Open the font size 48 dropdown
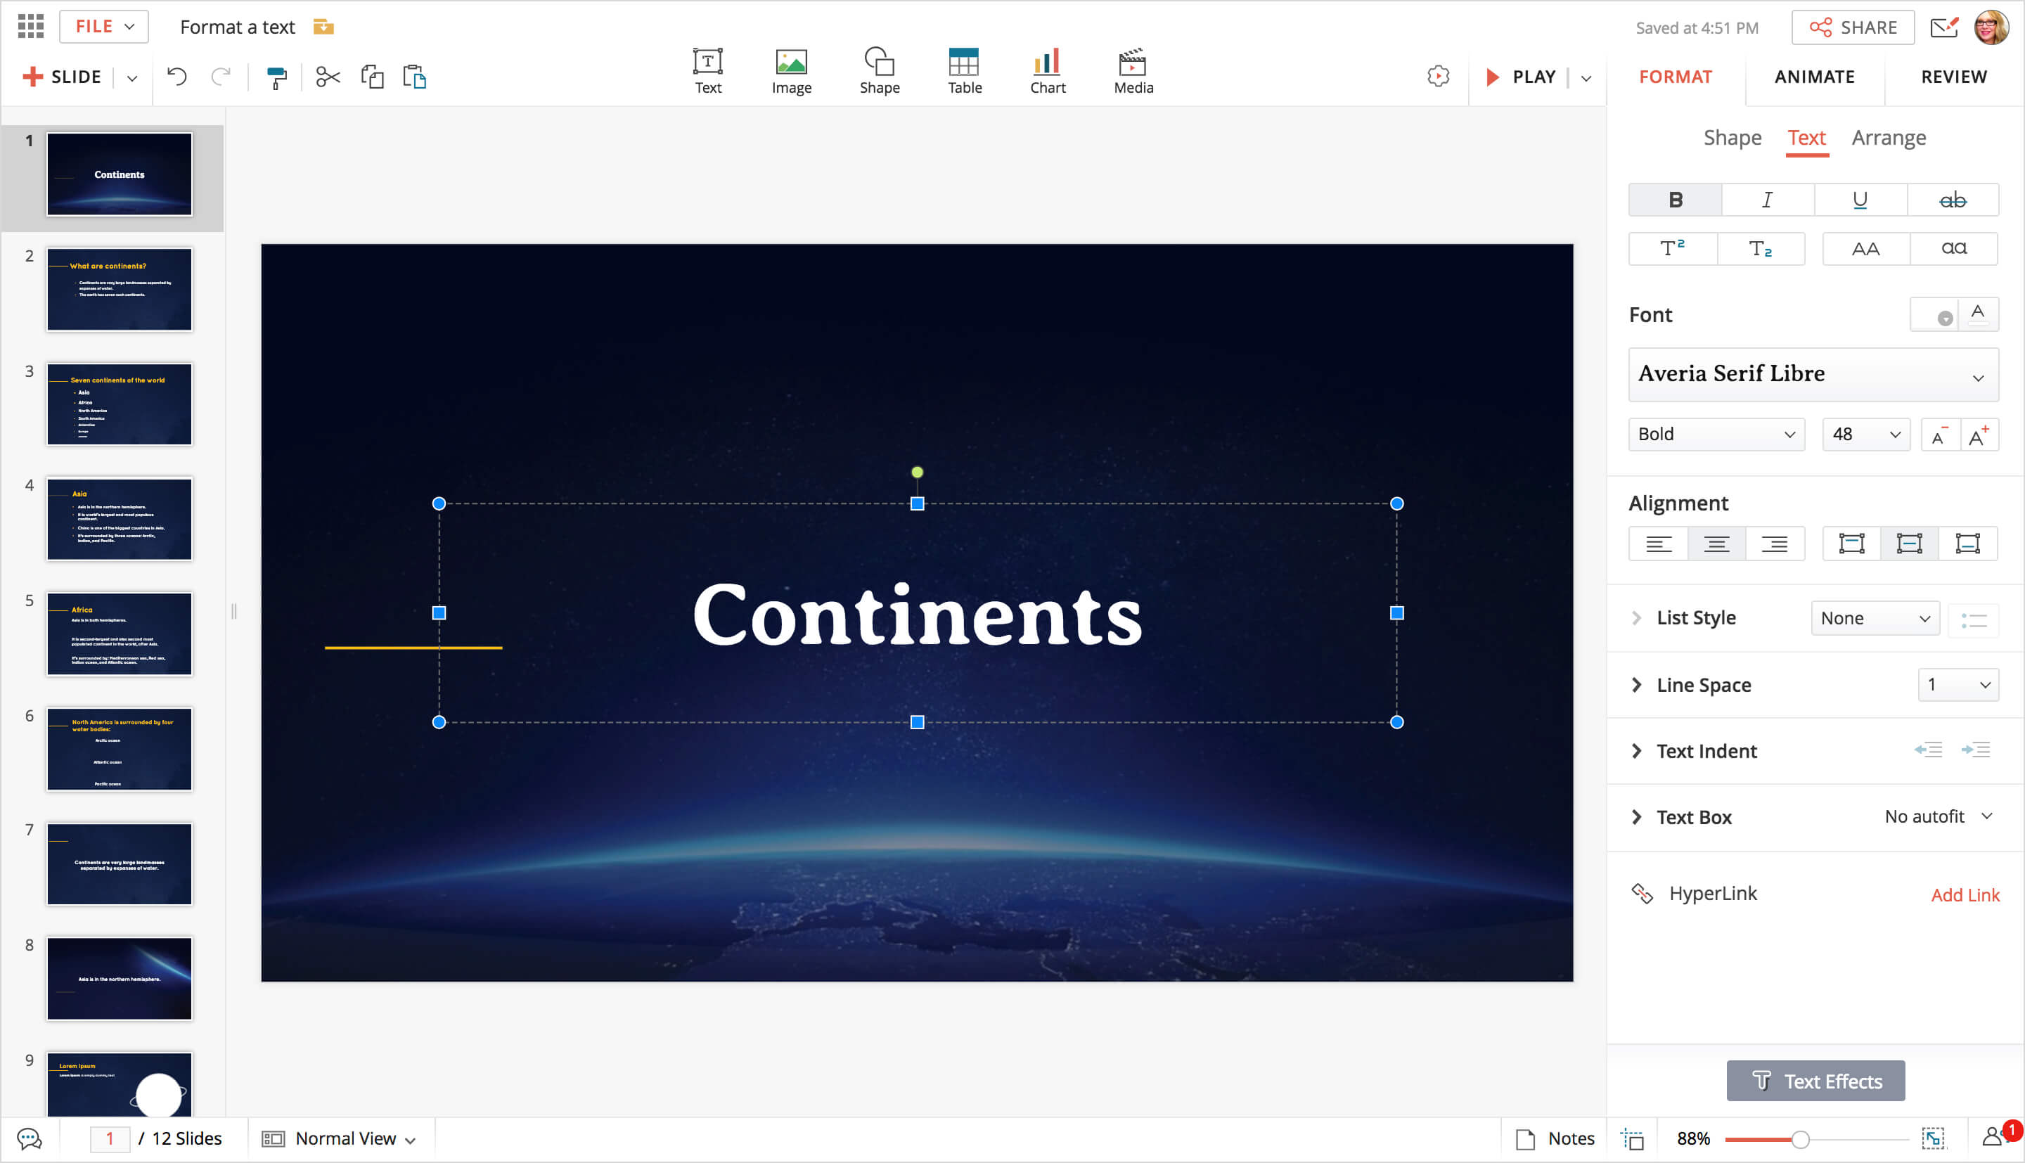Image resolution: width=2025 pixels, height=1163 pixels. click(x=1865, y=435)
